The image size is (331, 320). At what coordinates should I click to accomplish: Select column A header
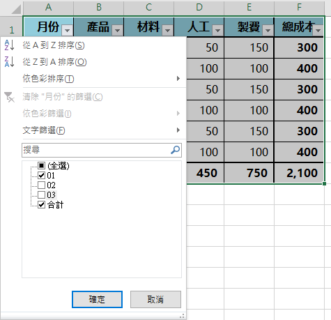(x=48, y=8)
